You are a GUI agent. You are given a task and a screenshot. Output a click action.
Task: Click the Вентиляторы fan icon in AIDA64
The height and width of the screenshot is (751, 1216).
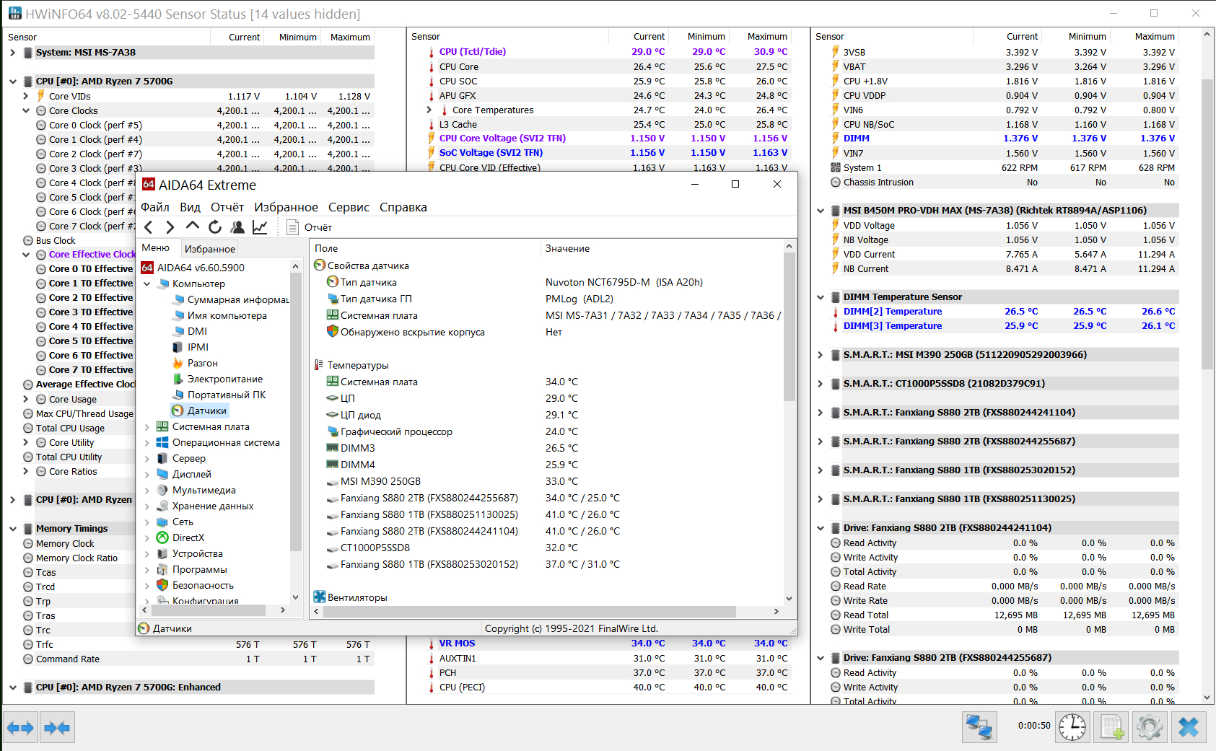click(320, 597)
